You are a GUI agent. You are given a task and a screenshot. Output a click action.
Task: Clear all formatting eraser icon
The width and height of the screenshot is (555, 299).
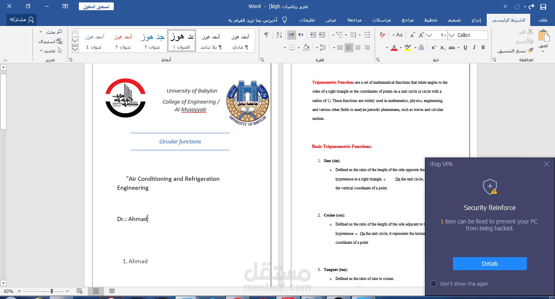pos(382,35)
